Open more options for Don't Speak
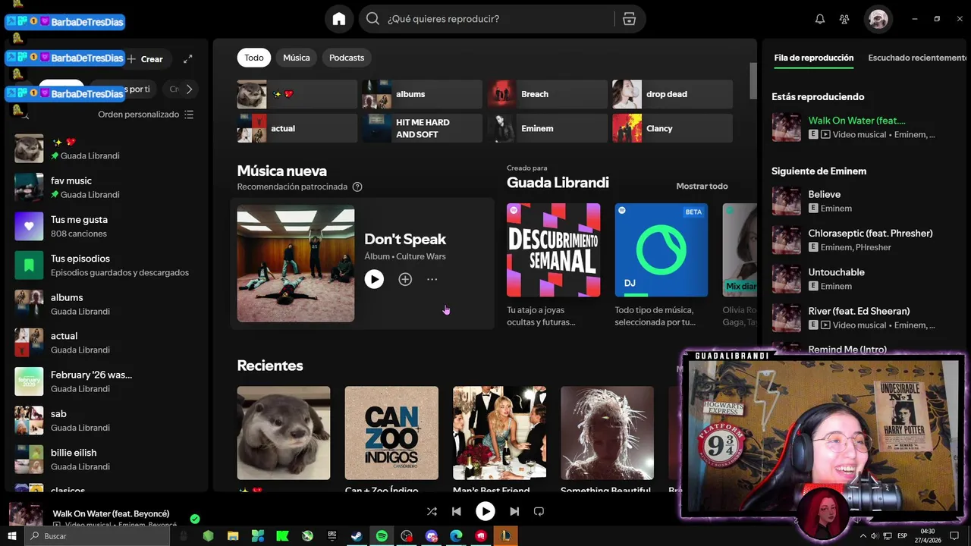Screen dimensions: 971x546 pos(432,279)
